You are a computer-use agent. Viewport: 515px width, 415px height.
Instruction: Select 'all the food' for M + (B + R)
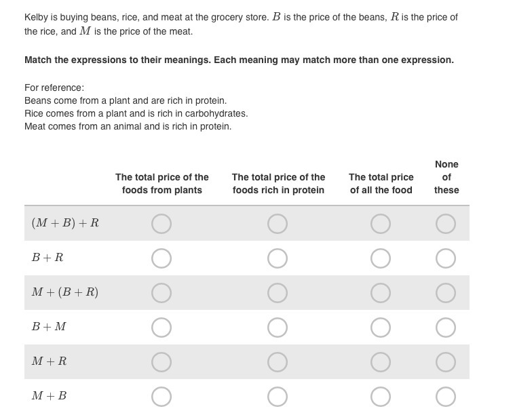click(x=381, y=293)
